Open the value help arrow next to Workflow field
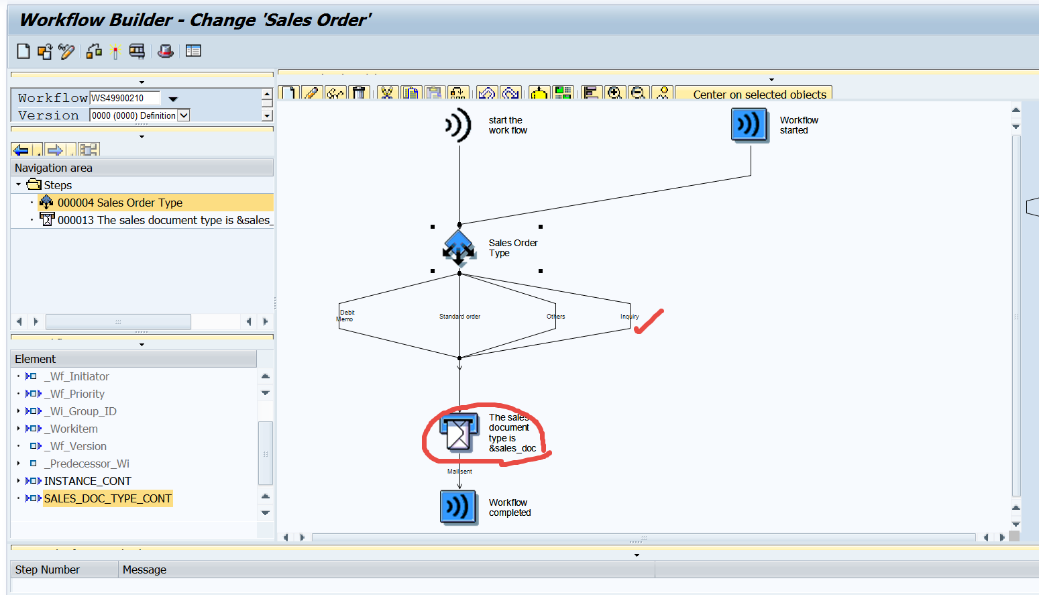The width and height of the screenshot is (1039, 595). (173, 99)
